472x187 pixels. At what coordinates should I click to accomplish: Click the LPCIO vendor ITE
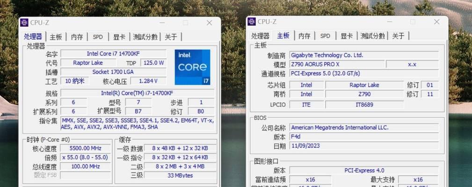coord(306,105)
